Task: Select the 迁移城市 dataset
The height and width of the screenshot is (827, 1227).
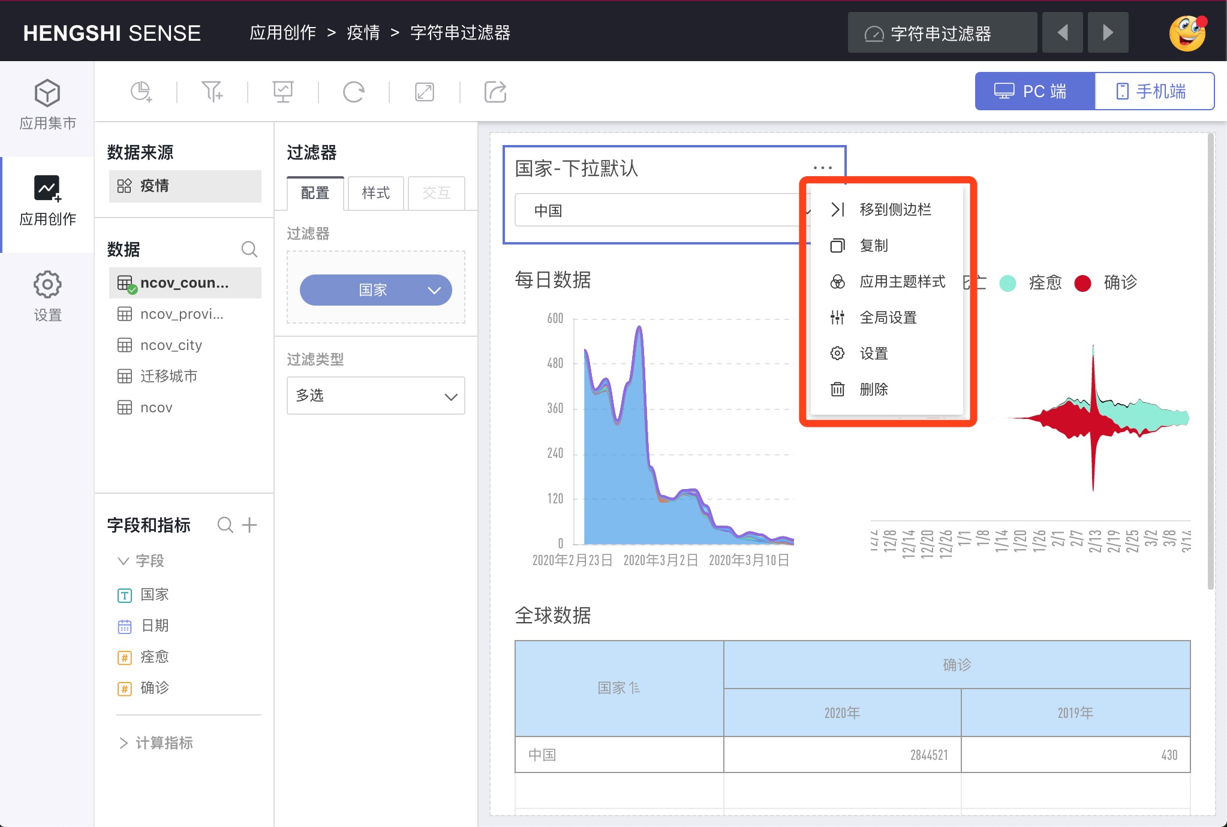Action: pyautogui.click(x=185, y=376)
